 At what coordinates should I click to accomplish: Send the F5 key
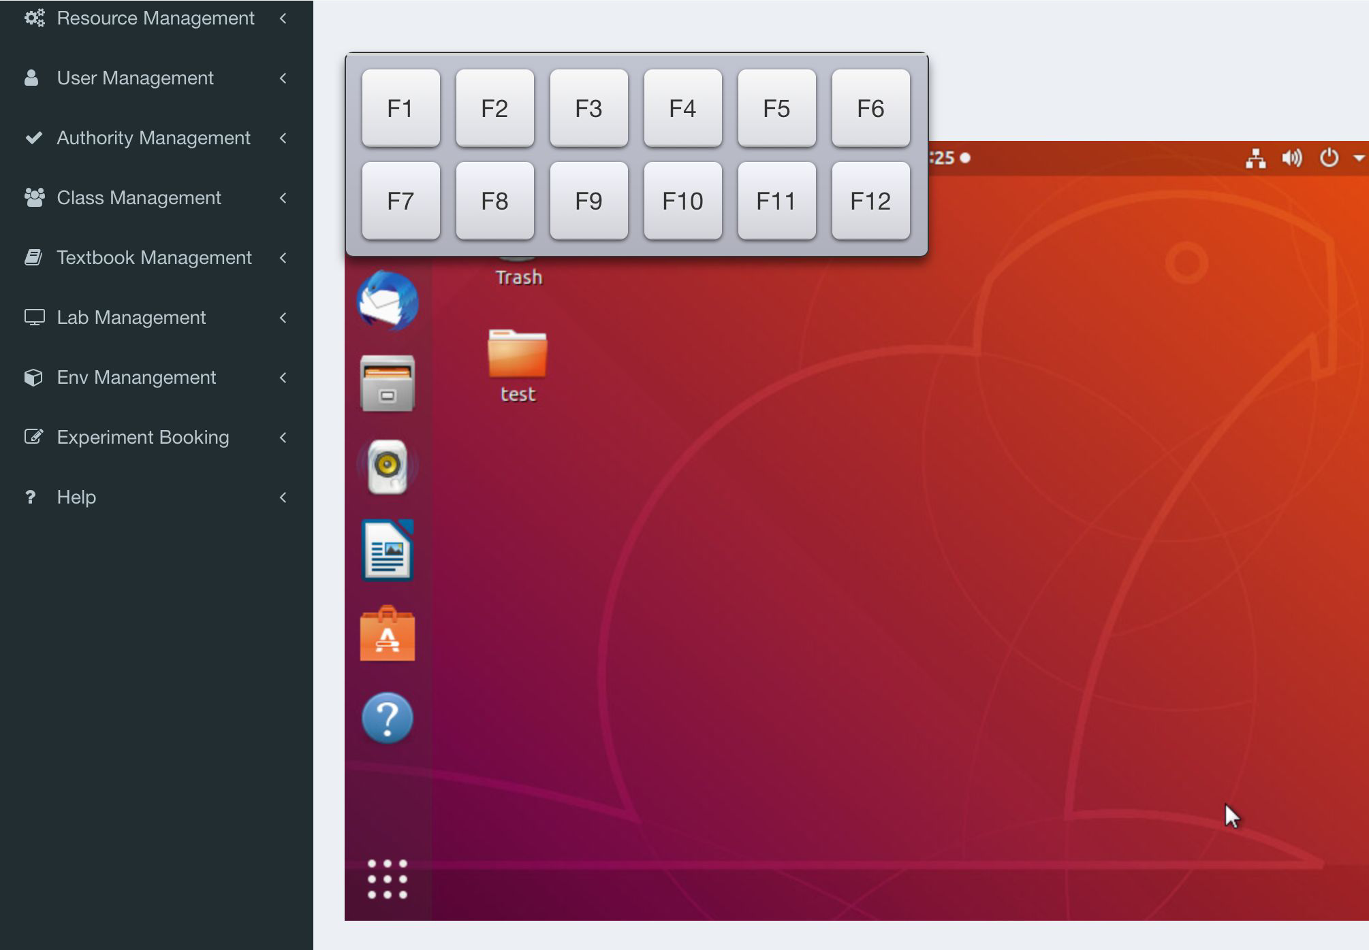[x=776, y=108]
